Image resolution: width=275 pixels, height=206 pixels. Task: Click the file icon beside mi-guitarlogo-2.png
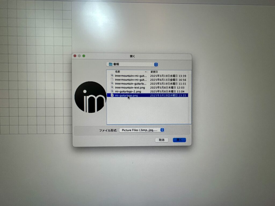point(112,91)
